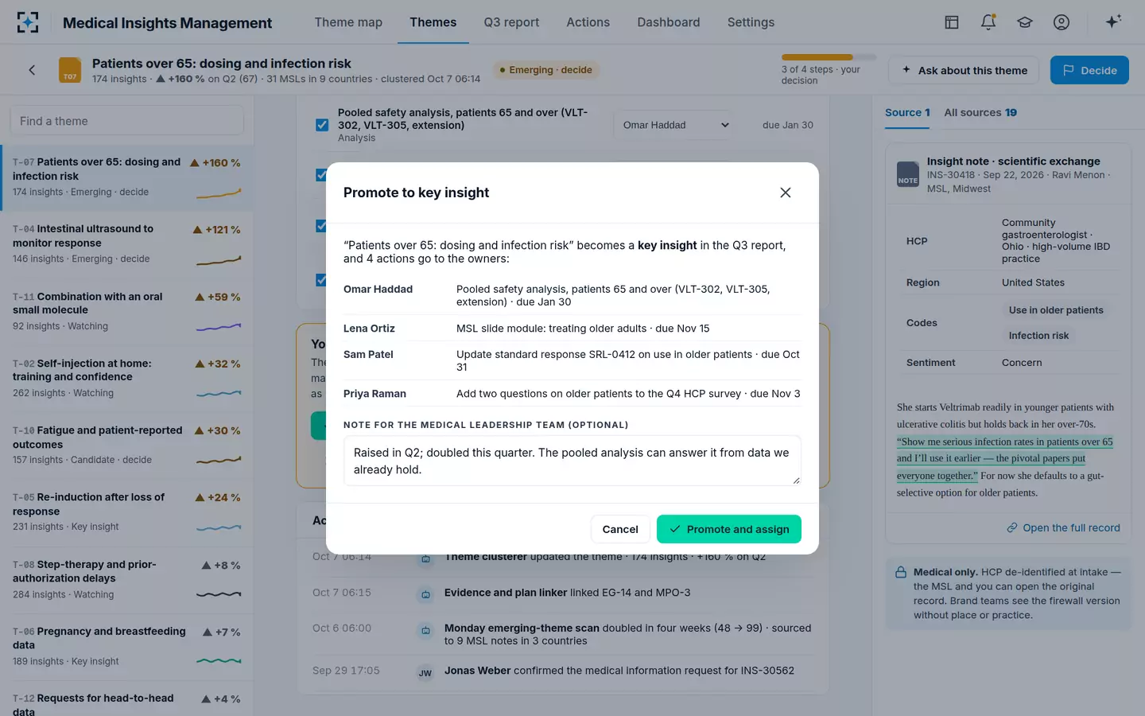The width and height of the screenshot is (1145, 716).
Task: Show the All sources 19 tab
Action: pyautogui.click(x=980, y=113)
